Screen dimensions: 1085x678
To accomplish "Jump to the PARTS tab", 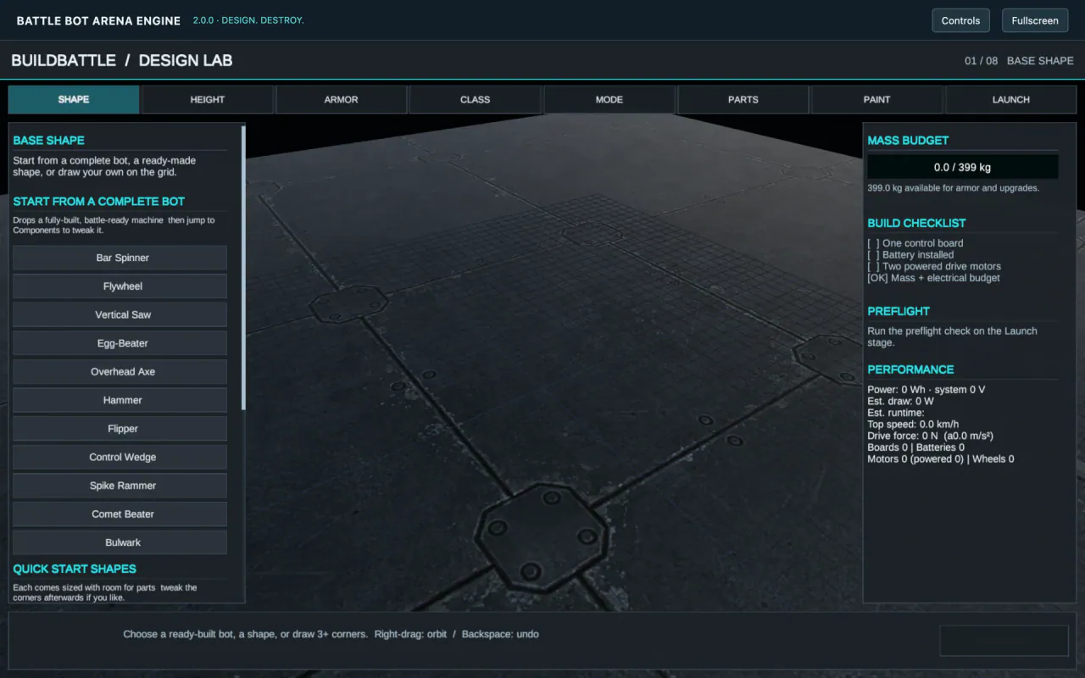I will [743, 99].
